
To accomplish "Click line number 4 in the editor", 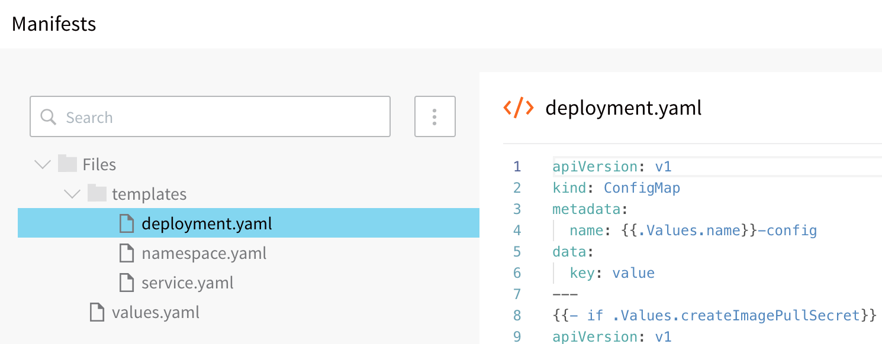I will pyautogui.click(x=517, y=231).
